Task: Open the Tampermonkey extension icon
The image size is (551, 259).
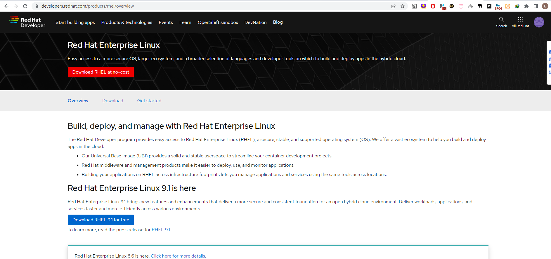Action: tap(480, 6)
